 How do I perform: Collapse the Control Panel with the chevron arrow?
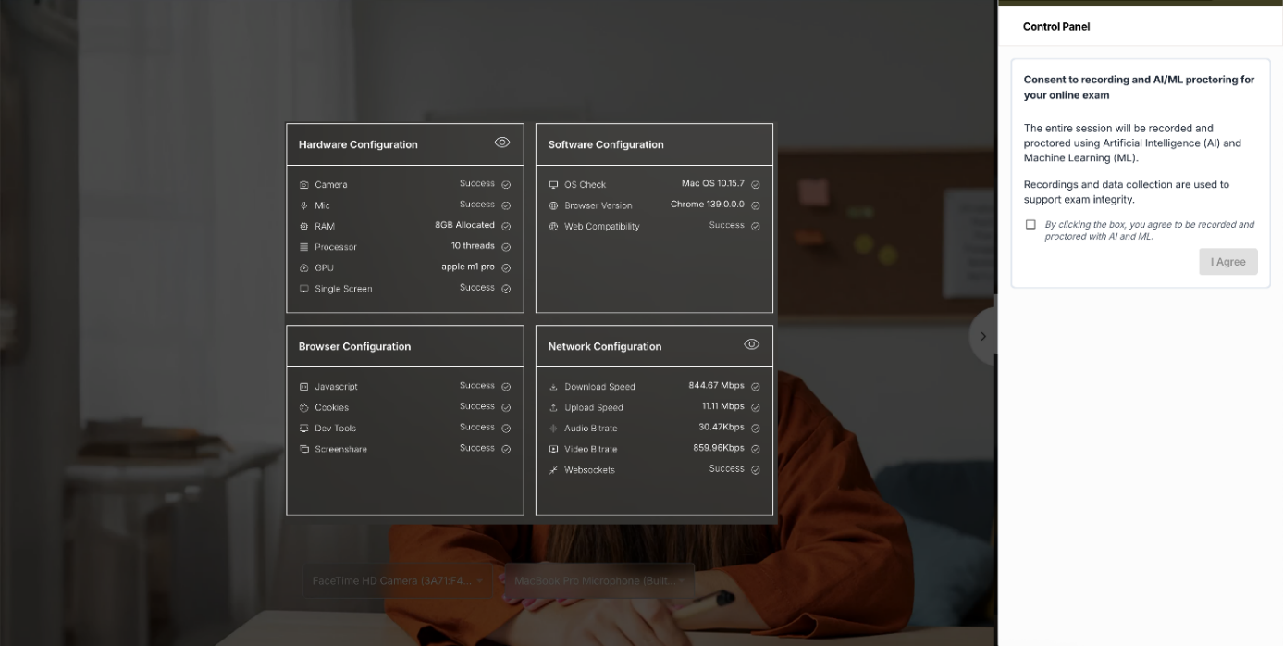[983, 337]
